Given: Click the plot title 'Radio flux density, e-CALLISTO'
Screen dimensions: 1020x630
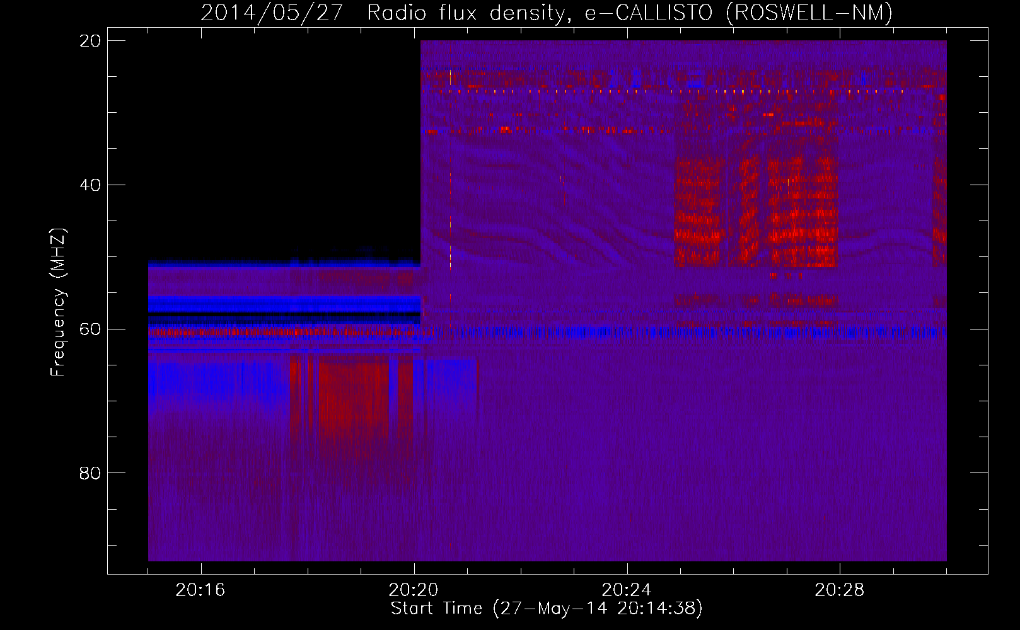Looking at the screenshot, I should tap(540, 13).
